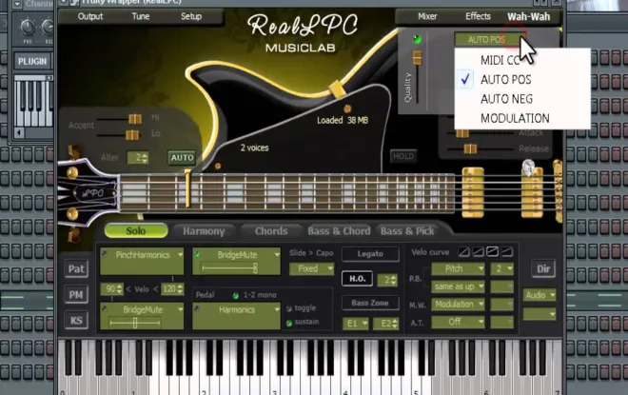Open the Bass Zone E1 dropdown
The width and height of the screenshot is (628, 395).
pyautogui.click(x=355, y=324)
